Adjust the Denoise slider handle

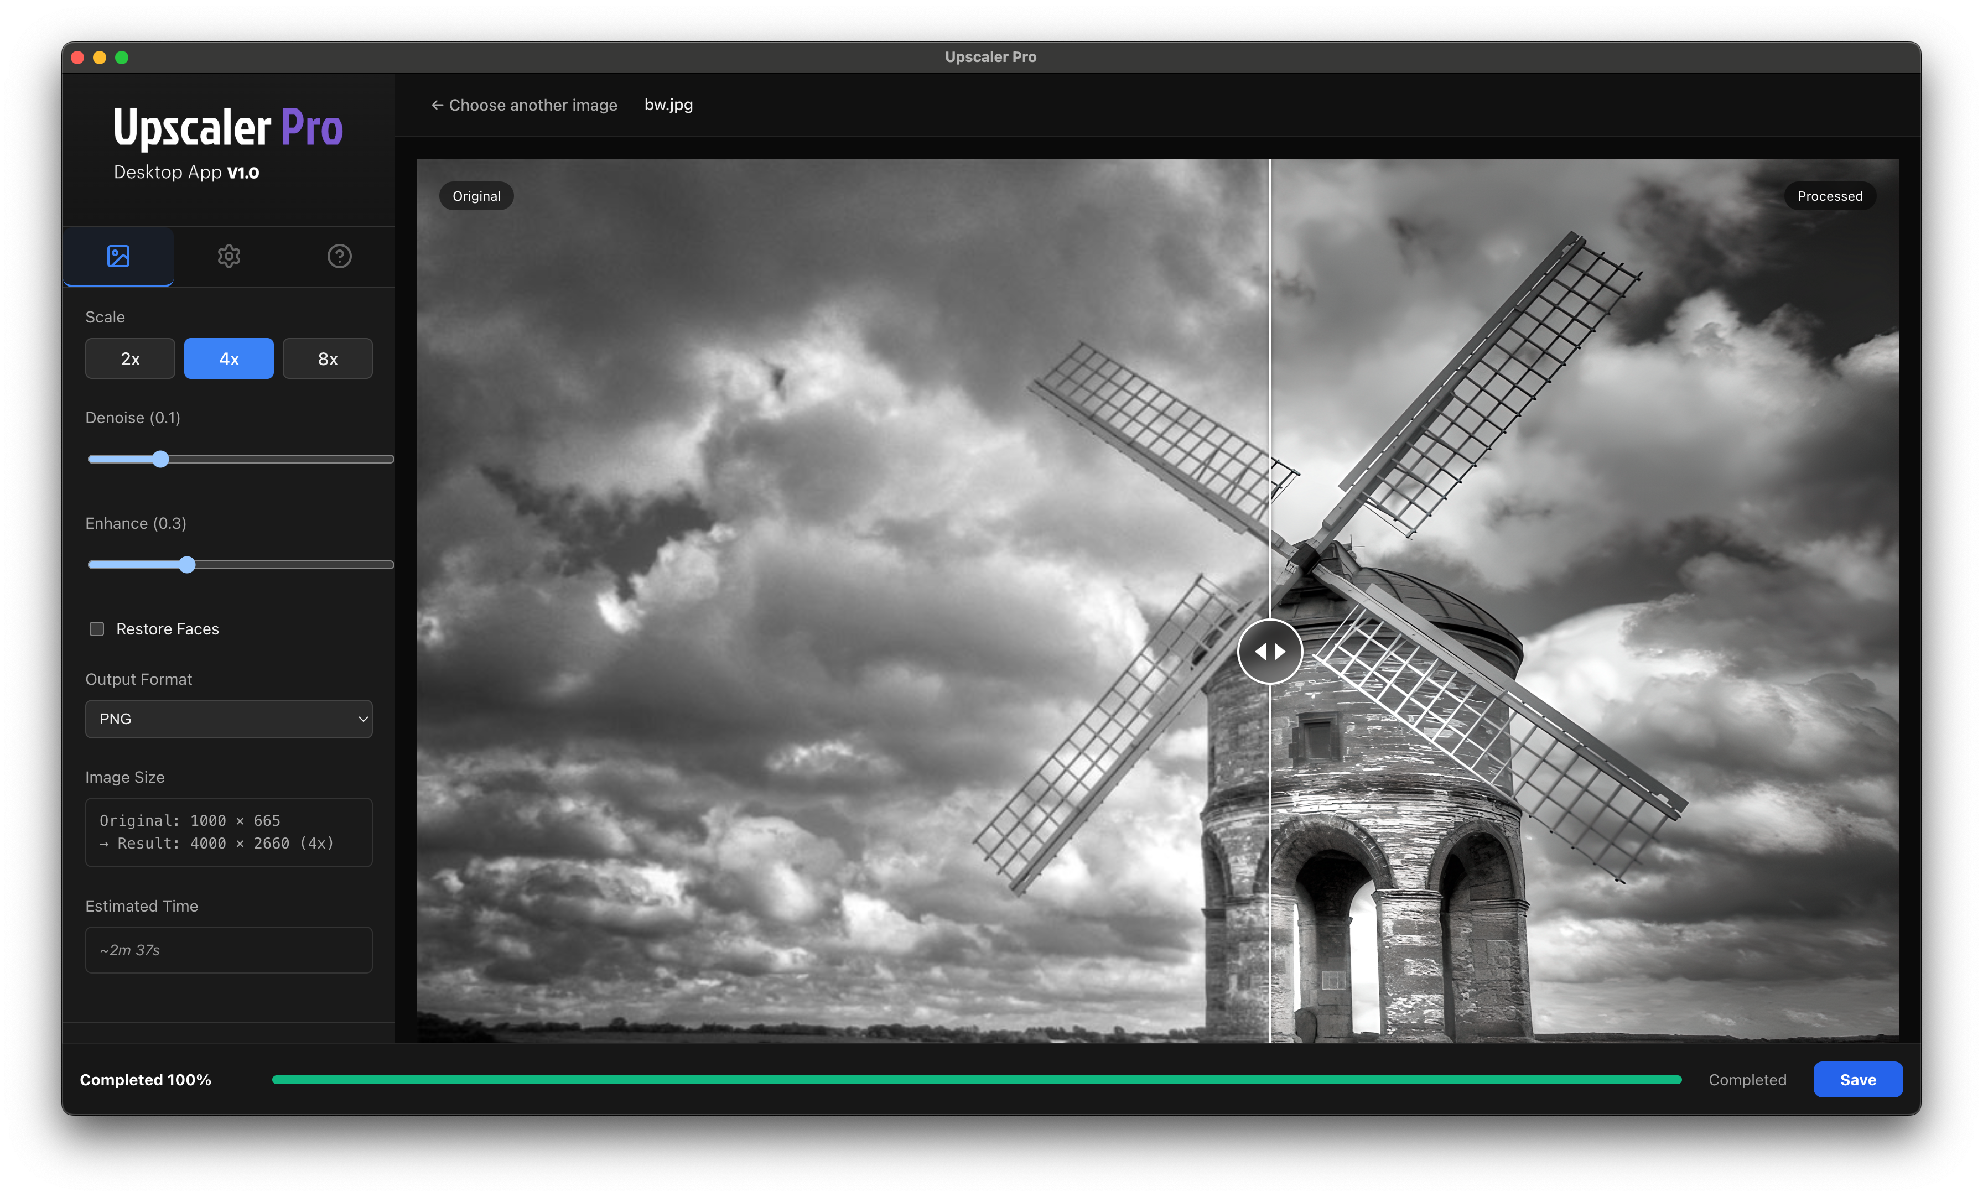(x=161, y=459)
